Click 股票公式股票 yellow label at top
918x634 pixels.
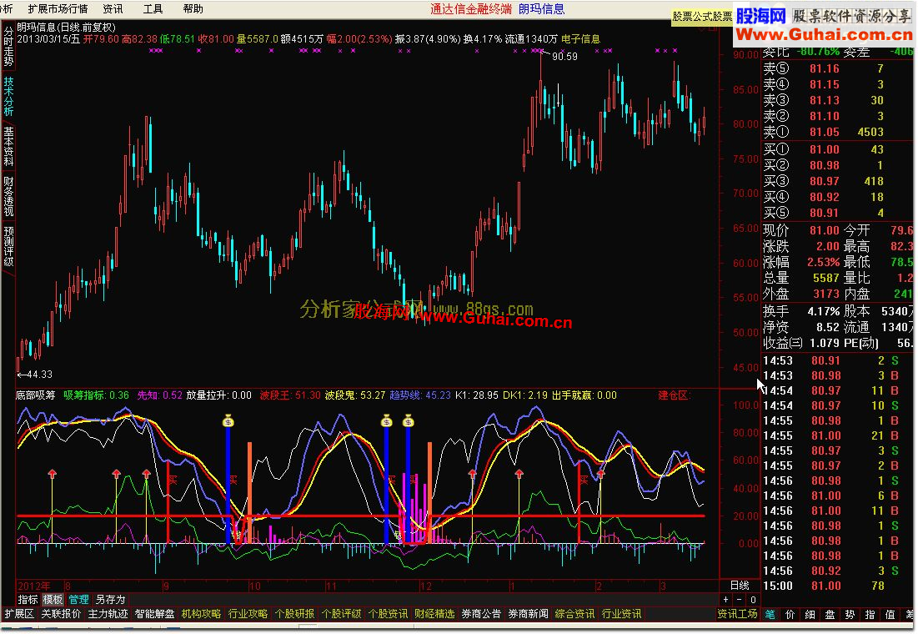coord(702,17)
